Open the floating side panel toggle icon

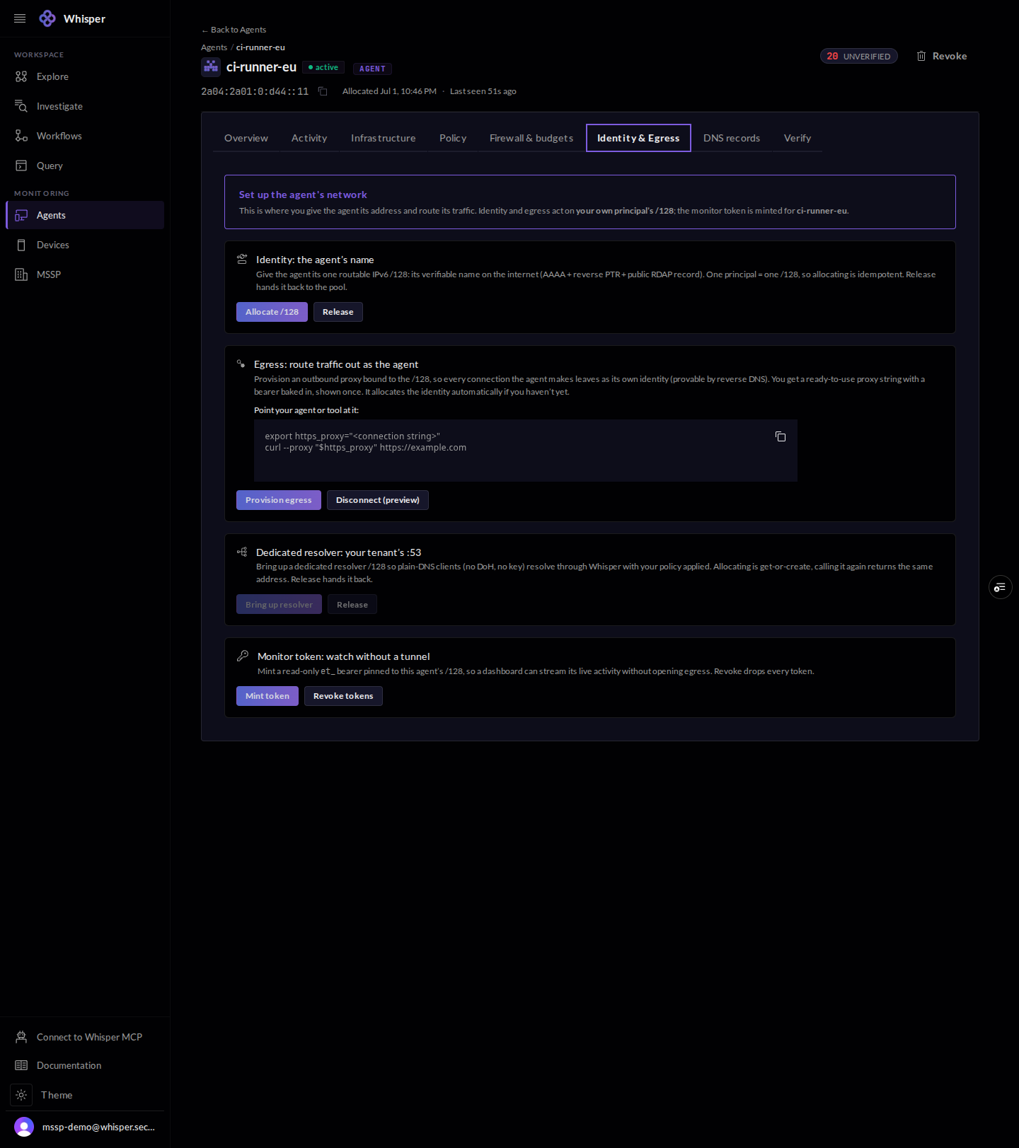pos(1000,587)
